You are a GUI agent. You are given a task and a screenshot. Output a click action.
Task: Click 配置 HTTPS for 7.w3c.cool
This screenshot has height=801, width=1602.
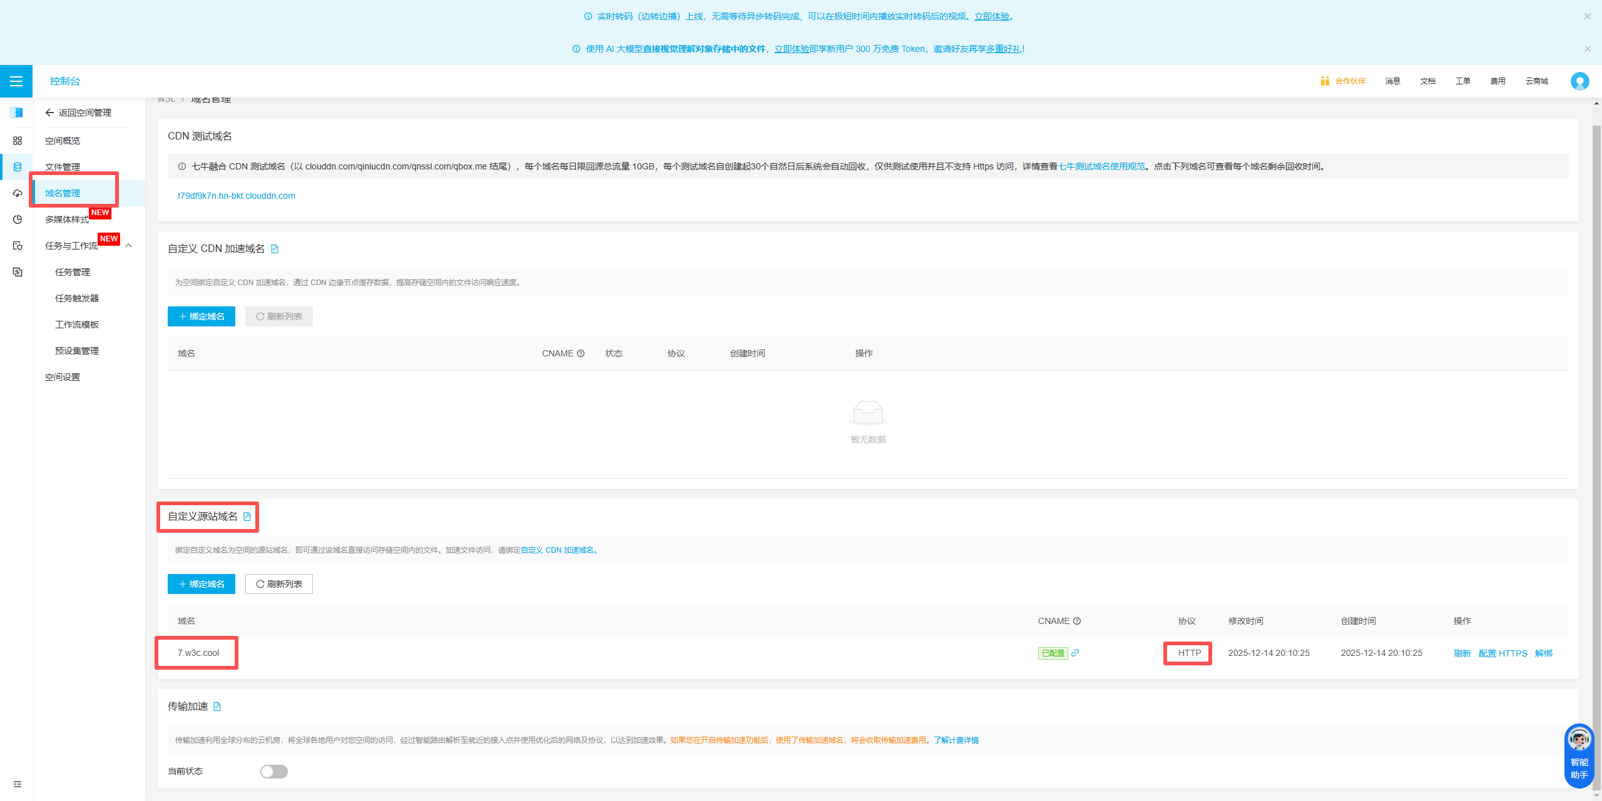(1503, 653)
